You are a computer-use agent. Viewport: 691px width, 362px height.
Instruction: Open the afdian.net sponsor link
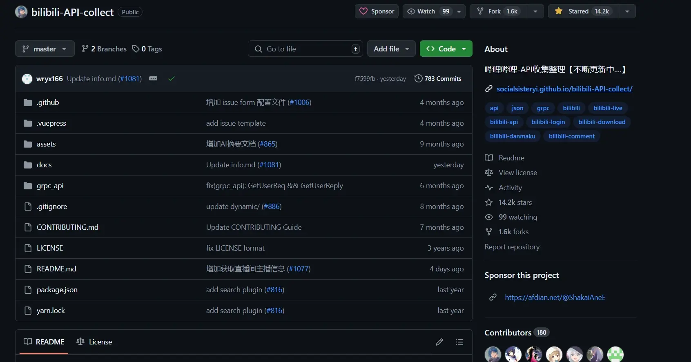(x=555, y=298)
